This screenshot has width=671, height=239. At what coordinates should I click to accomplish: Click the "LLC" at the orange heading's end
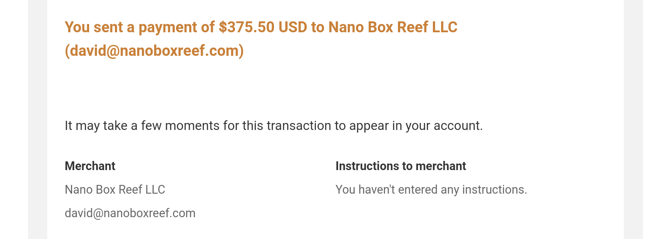[445, 27]
